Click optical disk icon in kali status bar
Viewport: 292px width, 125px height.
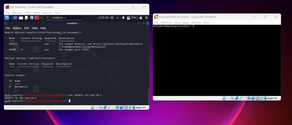click(97, 107)
